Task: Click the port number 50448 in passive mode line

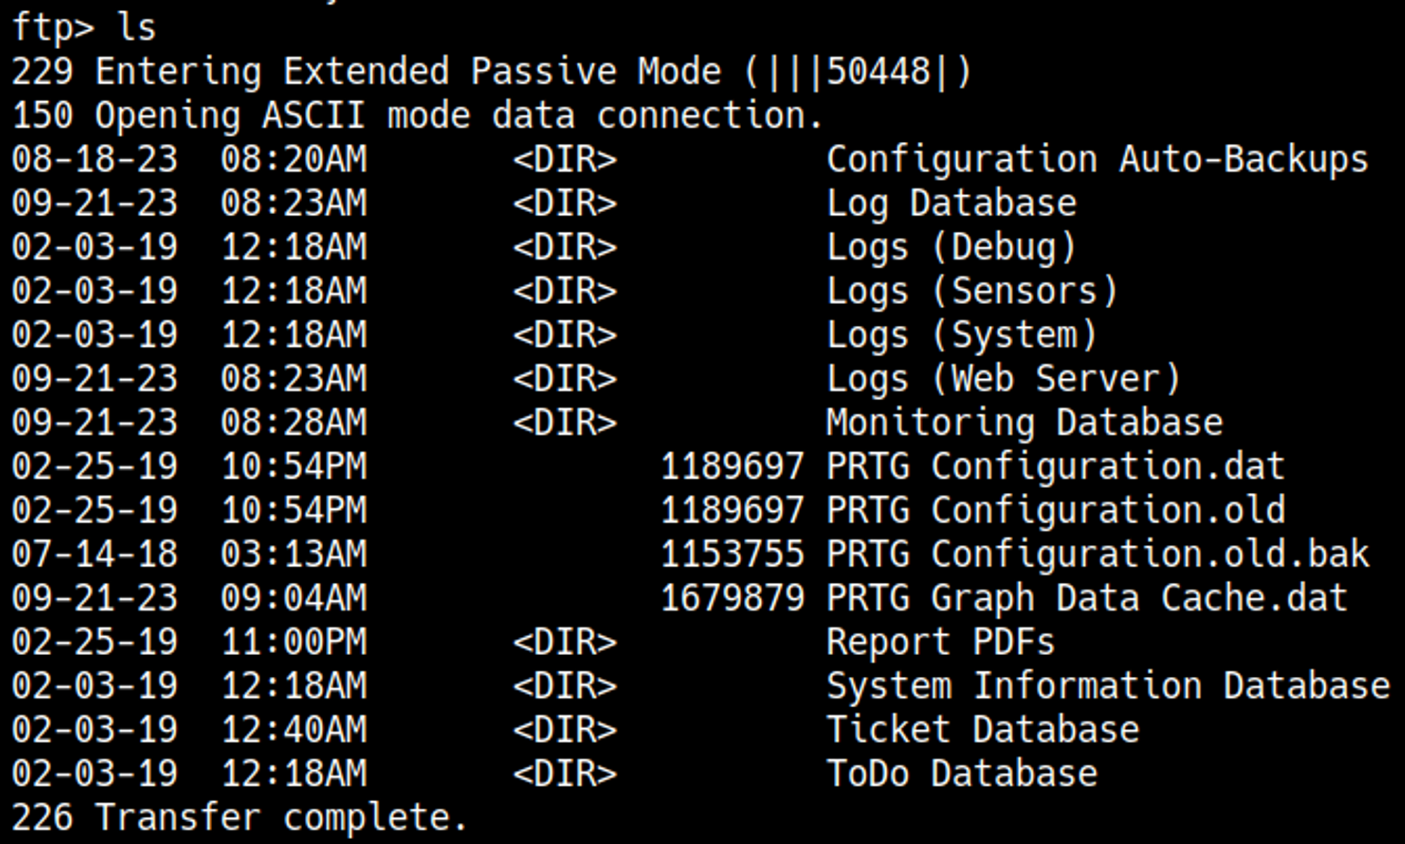Action: 878,72
